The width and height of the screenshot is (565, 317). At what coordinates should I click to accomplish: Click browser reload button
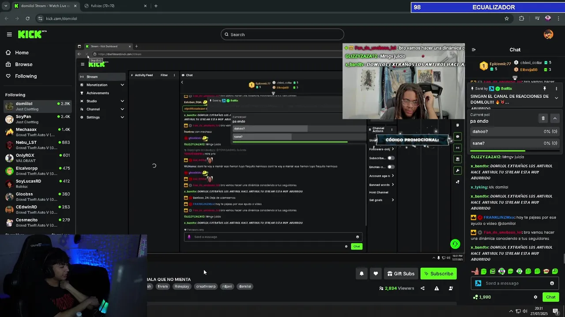[x=27, y=18]
